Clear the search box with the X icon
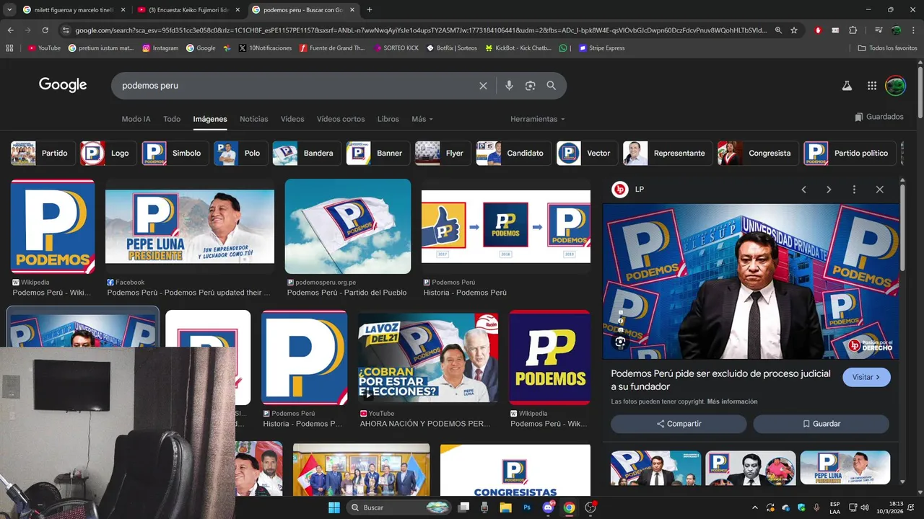 483,86
